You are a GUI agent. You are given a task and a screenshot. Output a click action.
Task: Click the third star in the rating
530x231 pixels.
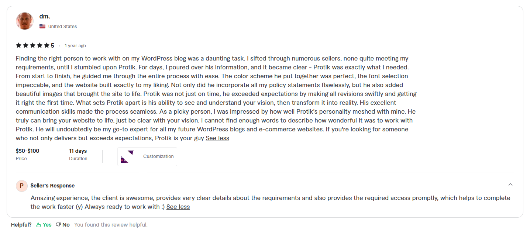[x=32, y=45]
